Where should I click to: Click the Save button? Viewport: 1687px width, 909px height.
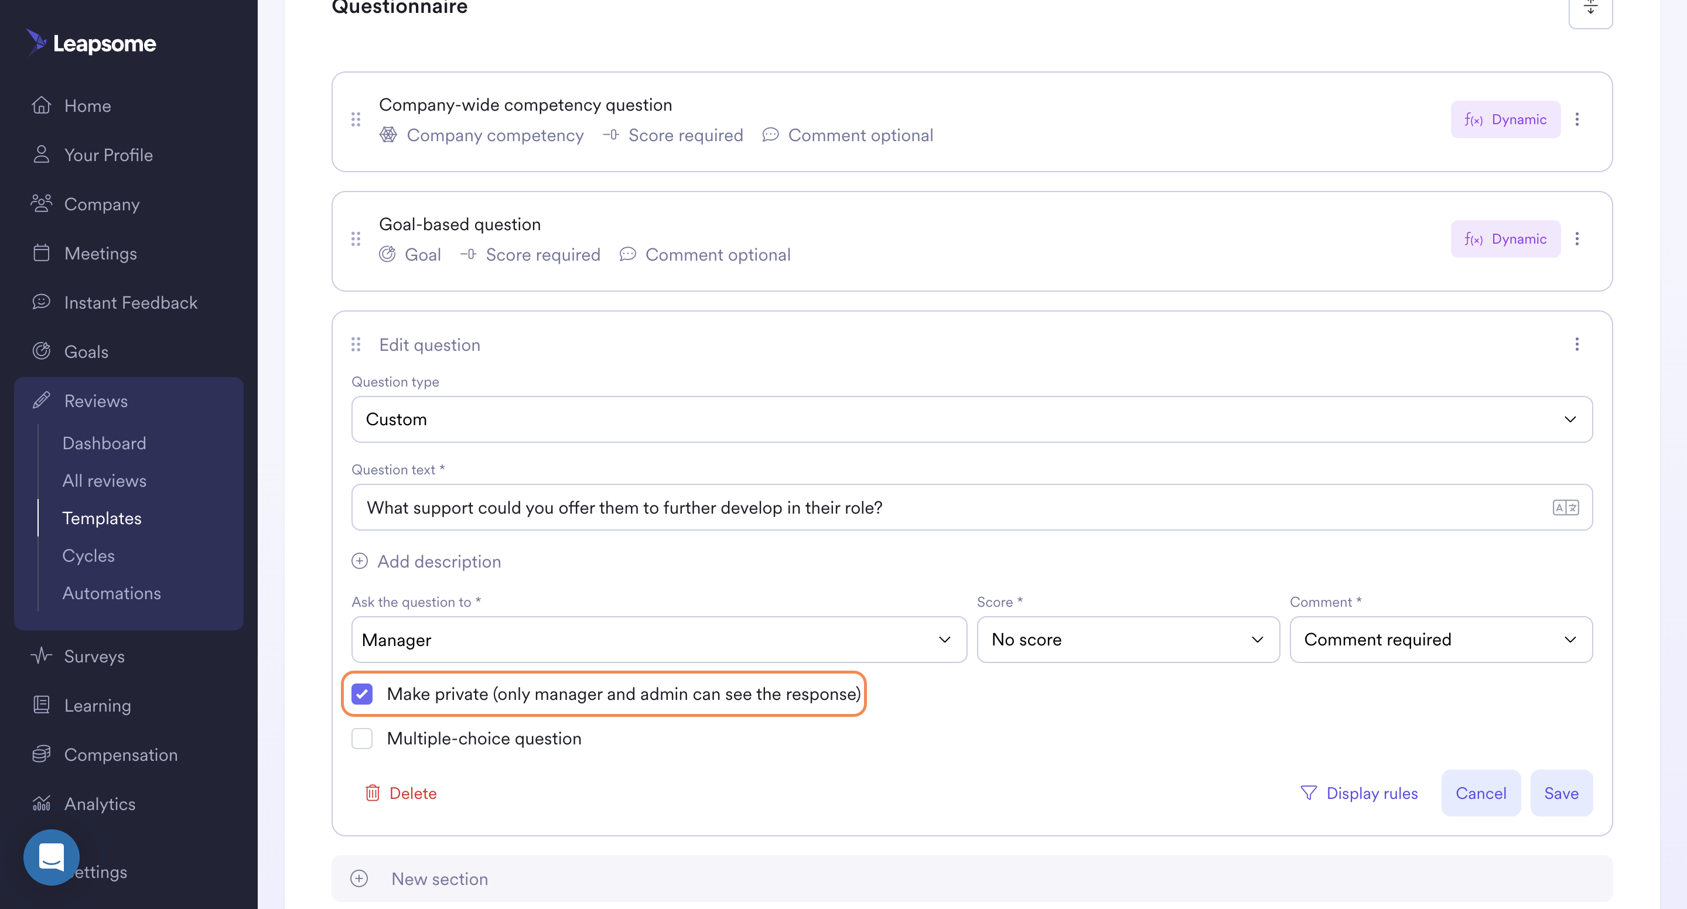coord(1561,793)
